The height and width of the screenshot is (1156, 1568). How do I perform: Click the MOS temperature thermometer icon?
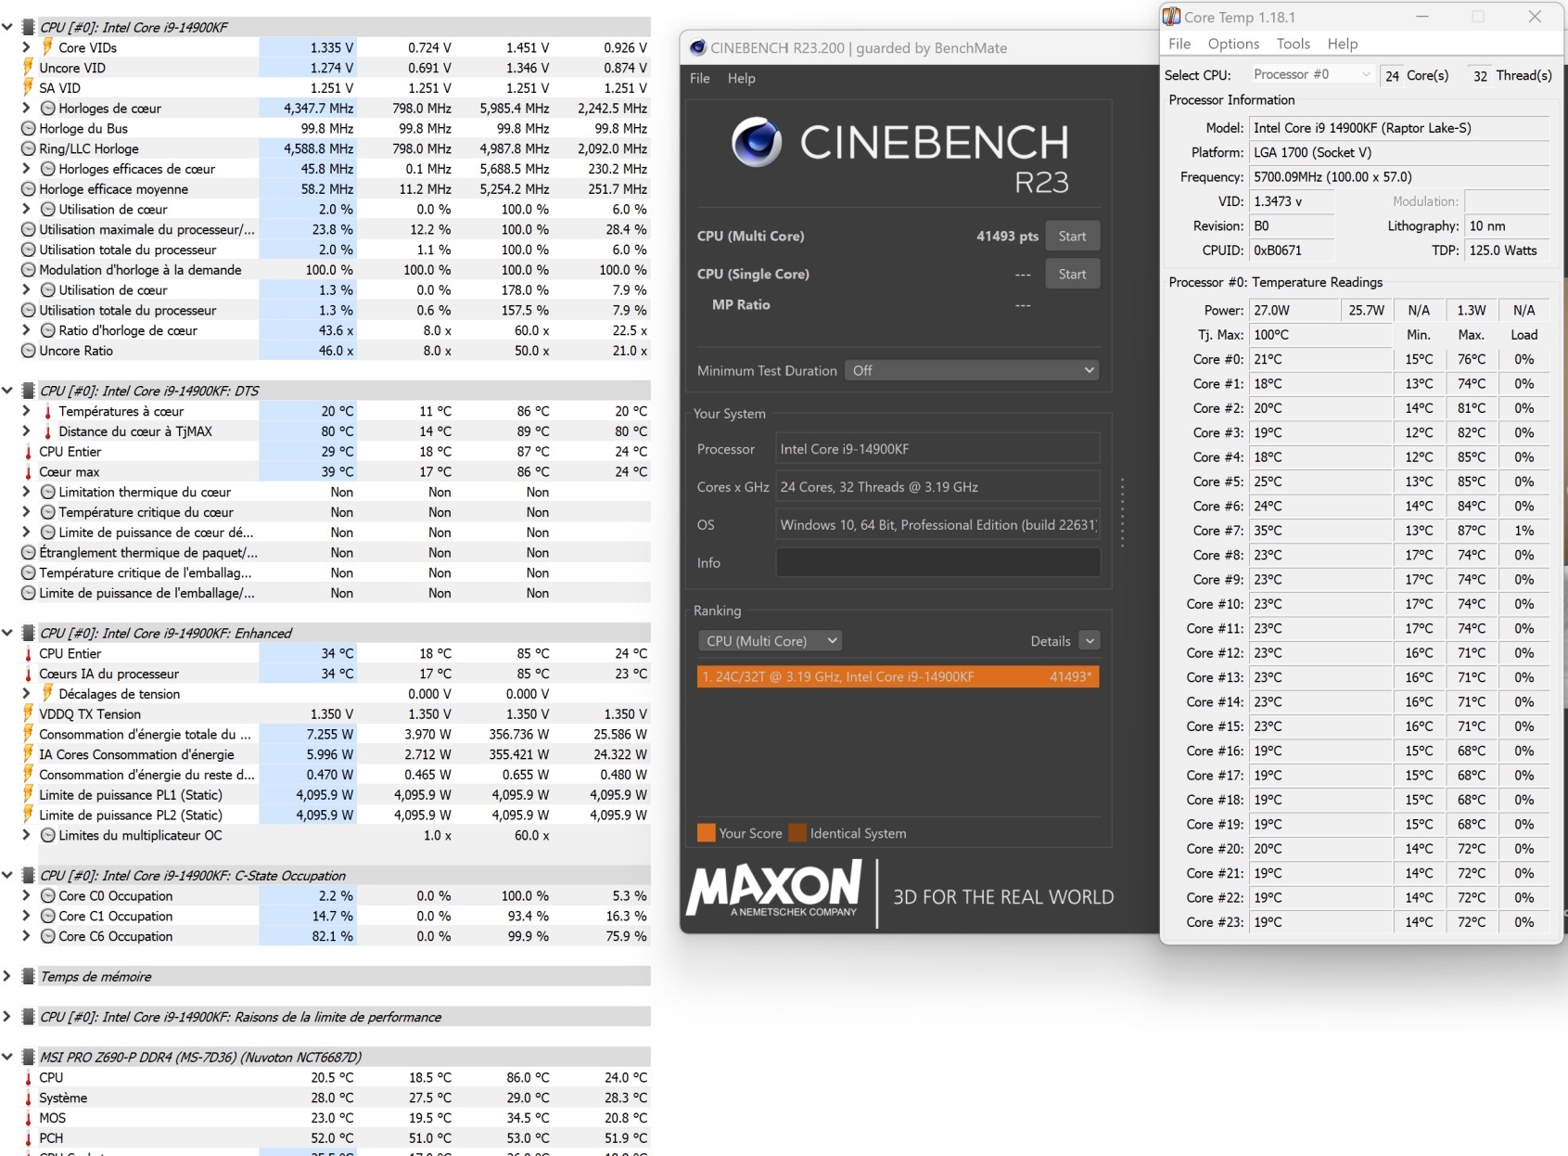click(29, 1118)
